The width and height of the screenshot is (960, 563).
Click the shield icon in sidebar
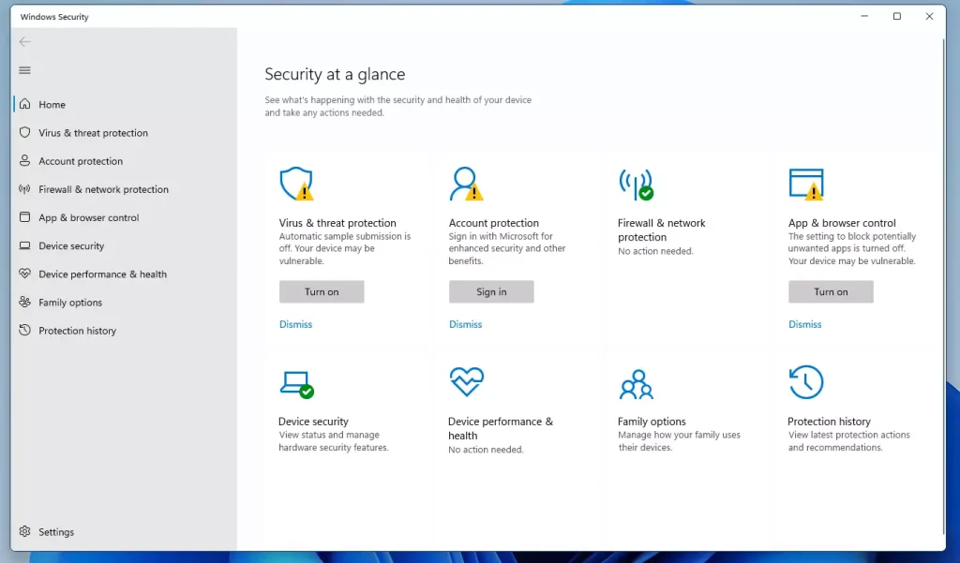point(24,132)
